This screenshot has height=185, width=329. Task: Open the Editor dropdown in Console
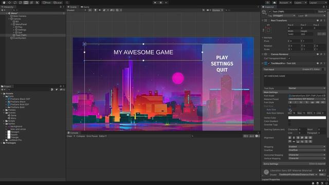pos(103,136)
